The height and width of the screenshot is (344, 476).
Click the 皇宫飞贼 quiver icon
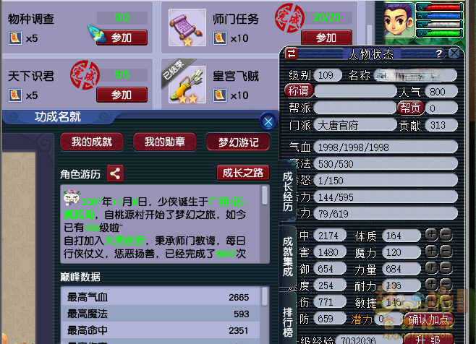187,85
